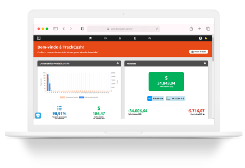Toggle the Safari sidebar icon
This screenshot has width=245, height=168.
[55, 29]
